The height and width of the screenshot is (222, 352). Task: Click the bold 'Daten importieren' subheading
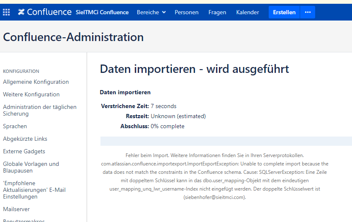point(125,92)
